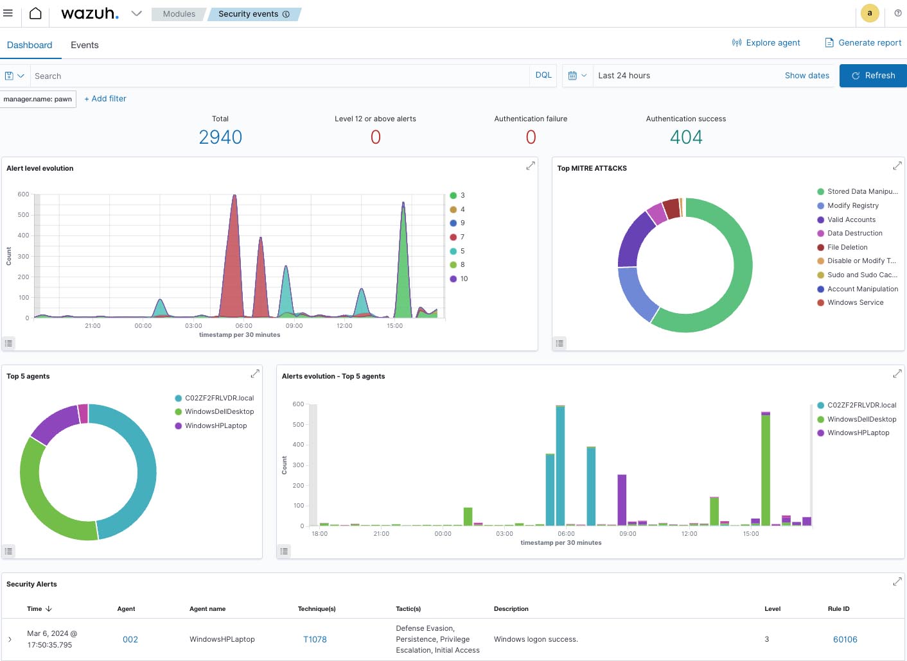907x661 pixels.
Task: Select Disable or Modify T... legend item
Action: 856,261
